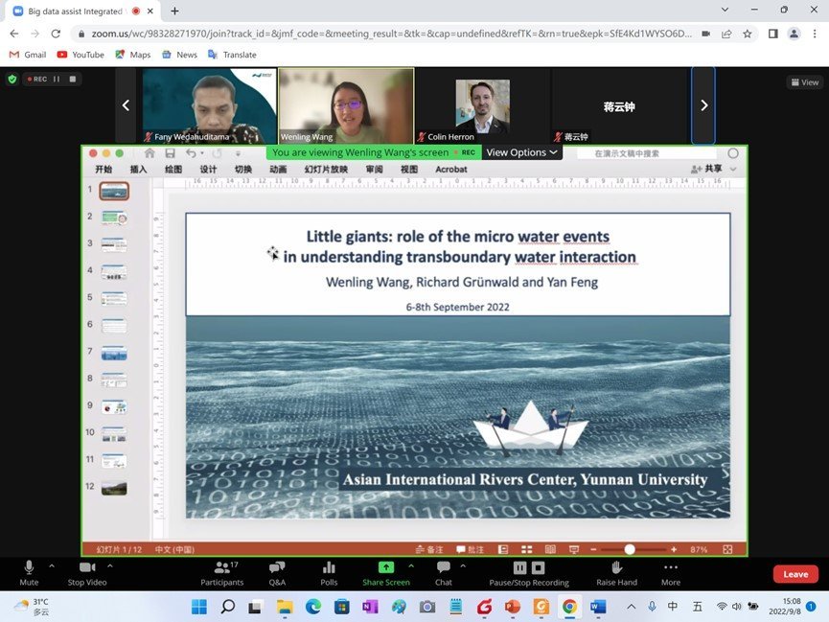The width and height of the screenshot is (829, 622).
Task: Toggle Stop Video camera button
Action: click(87, 573)
